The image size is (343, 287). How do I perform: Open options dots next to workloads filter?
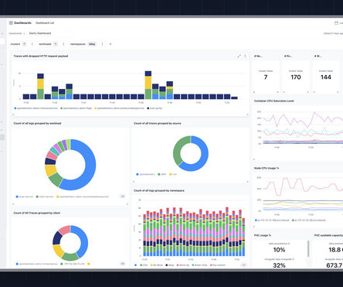pos(63,44)
